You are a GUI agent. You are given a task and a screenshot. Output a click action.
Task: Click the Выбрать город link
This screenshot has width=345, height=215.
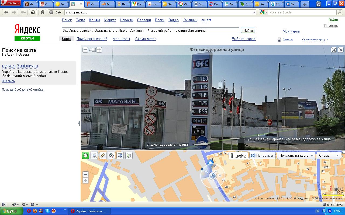point(244,39)
